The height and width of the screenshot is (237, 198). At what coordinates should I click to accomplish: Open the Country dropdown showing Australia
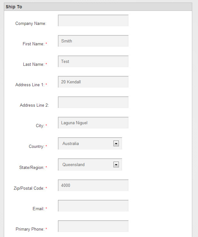click(x=90, y=143)
